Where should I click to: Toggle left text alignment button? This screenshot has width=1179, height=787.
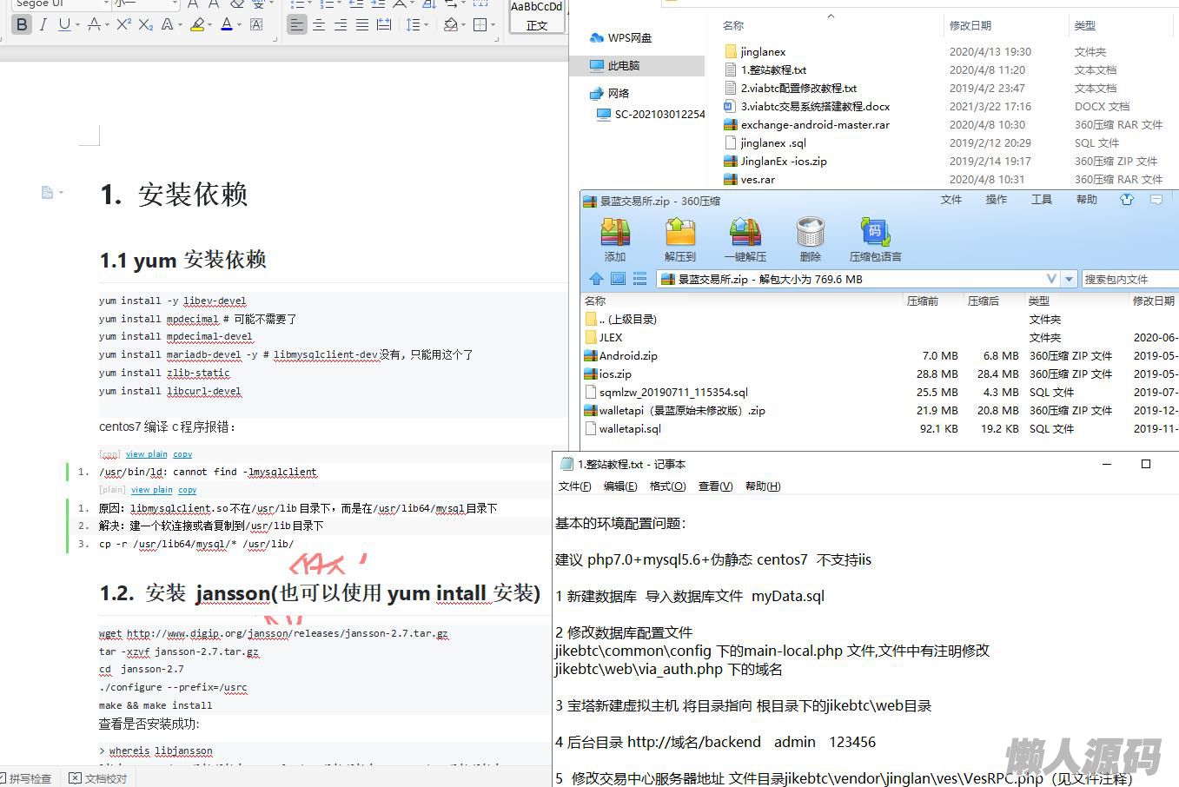tap(297, 25)
